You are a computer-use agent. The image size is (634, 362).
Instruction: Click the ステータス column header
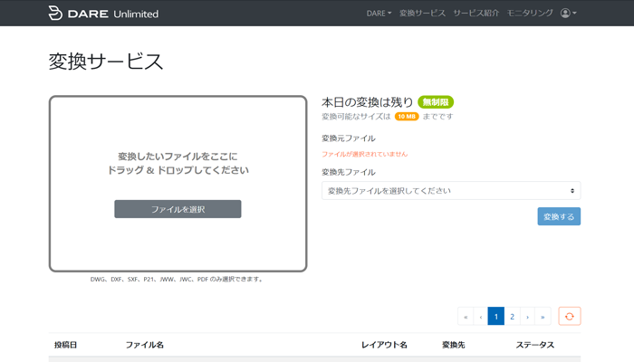pos(534,345)
